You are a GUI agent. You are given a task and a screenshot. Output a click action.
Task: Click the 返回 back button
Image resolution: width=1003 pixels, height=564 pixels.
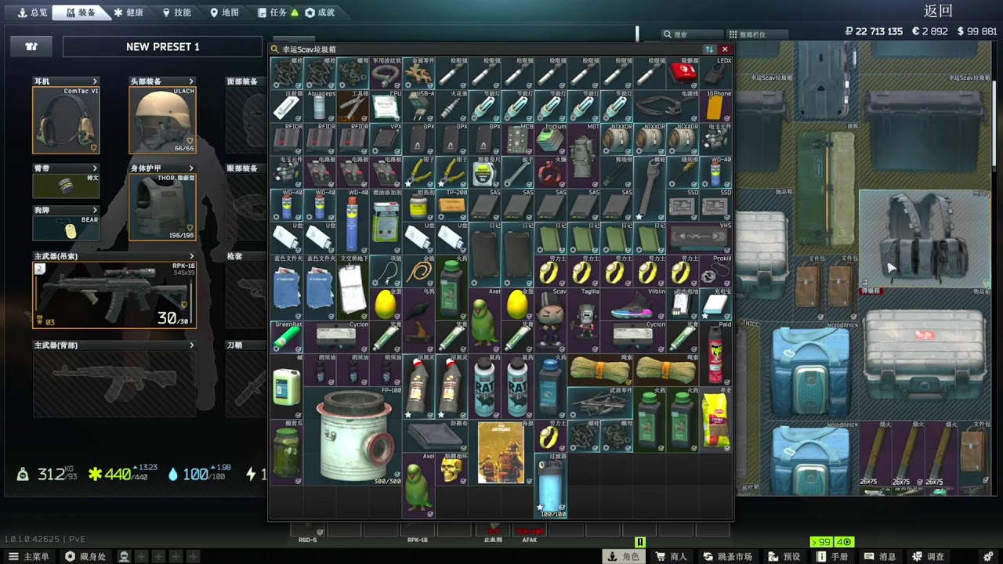coord(938,11)
